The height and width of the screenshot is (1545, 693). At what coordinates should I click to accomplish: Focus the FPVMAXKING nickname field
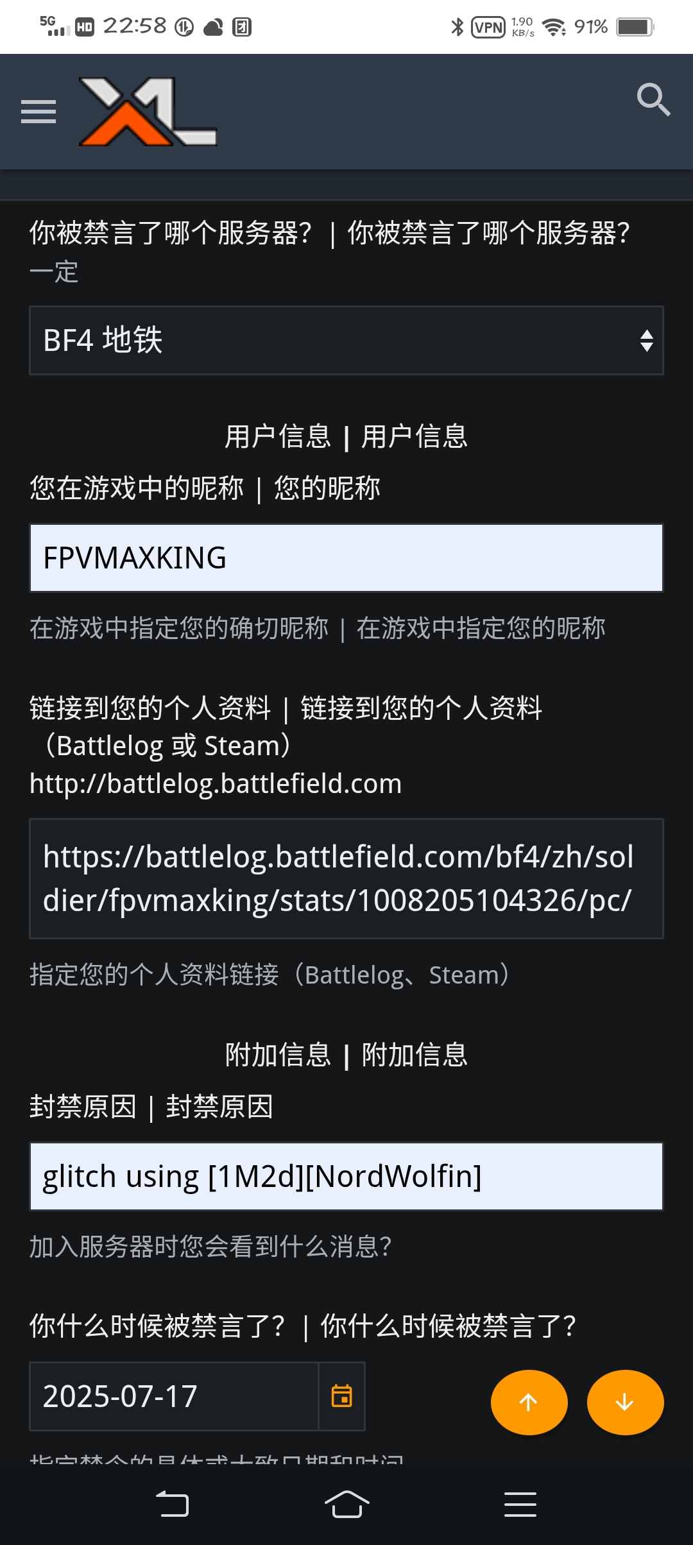pos(346,558)
